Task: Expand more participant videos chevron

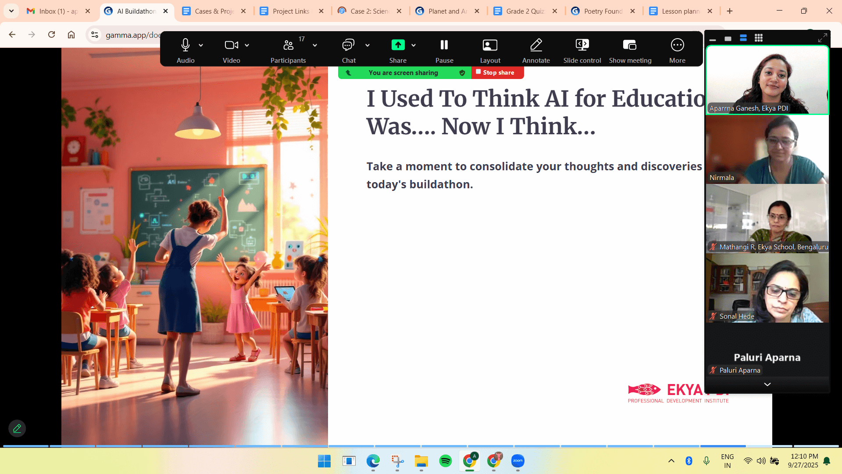Action: [767, 384]
